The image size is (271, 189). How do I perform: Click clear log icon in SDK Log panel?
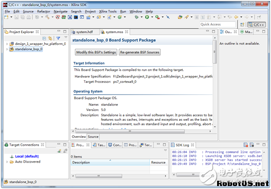(x=246, y=145)
